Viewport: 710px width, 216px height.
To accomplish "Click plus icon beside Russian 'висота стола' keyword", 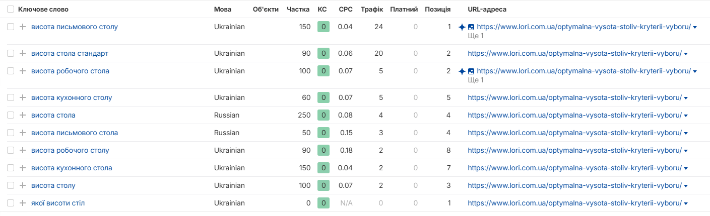I will click(x=22, y=115).
